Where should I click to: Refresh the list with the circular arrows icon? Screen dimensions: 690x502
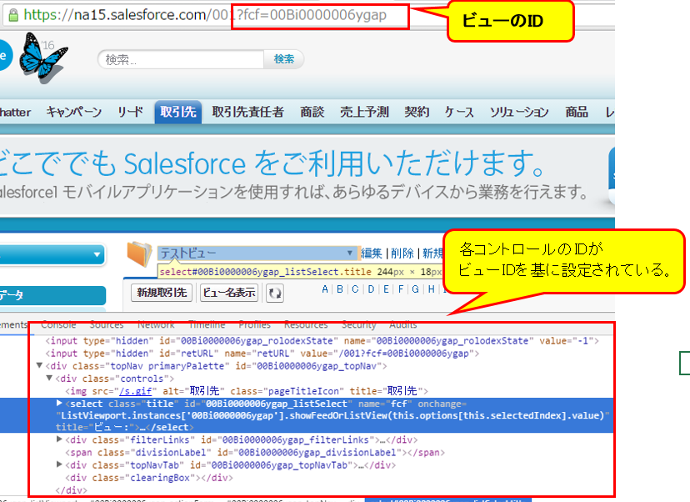pos(275,294)
